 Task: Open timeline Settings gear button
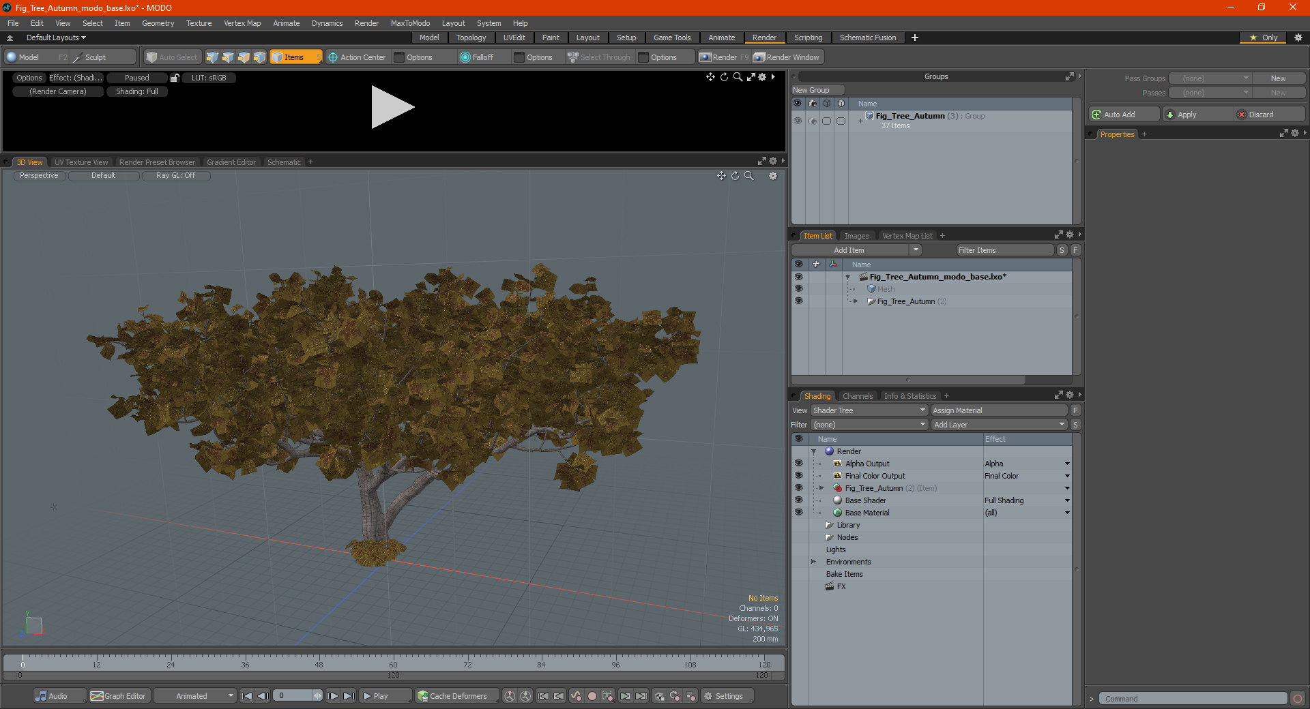coord(727,696)
